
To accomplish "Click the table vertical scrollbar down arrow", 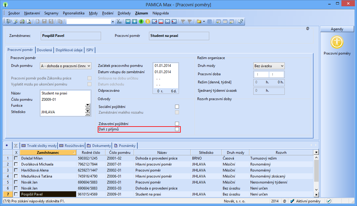I will 316,190.
